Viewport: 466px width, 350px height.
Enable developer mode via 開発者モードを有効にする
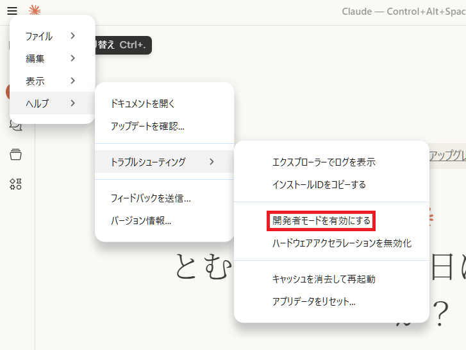coord(321,221)
